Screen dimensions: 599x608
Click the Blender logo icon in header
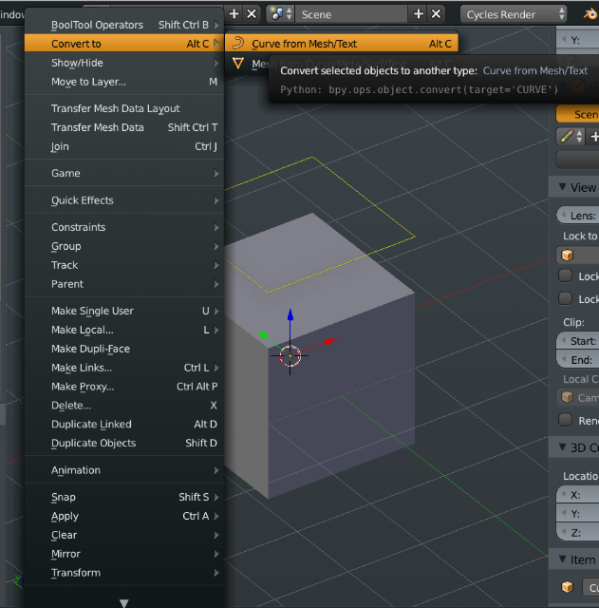click(590, 14)
